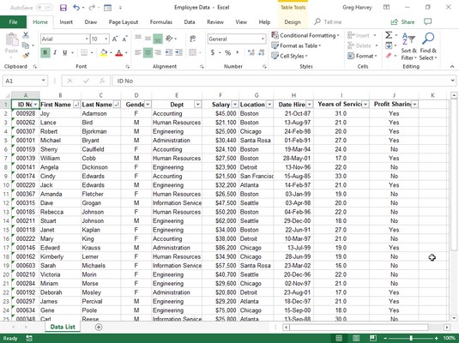This screenshot has height=343, width=459.
Task: Click the Copy icon in Clipboard group
Action: (x=26, y=45)
